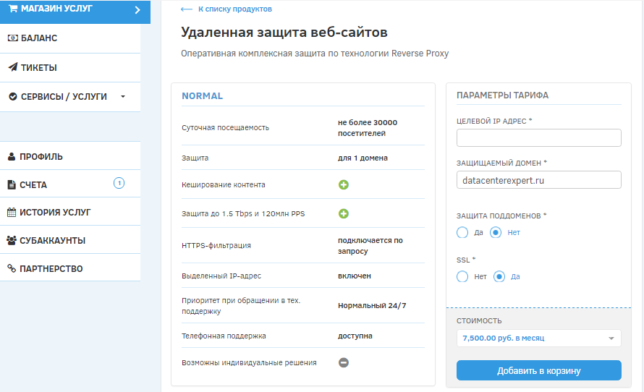The height and width of the screenshot is (392, 644).
Task: Click the link icon beside ПАРТНЕРСТВО
Action: [12, 268]
